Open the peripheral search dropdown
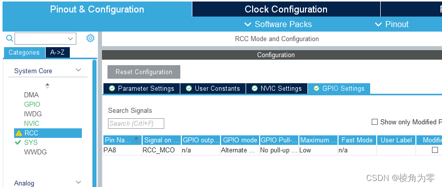The image size is (442, 187). click(70, 39)
